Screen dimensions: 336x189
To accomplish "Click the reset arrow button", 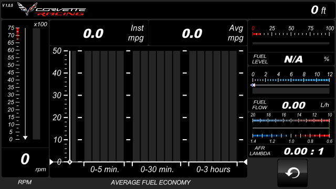I will tap(292, 173).
